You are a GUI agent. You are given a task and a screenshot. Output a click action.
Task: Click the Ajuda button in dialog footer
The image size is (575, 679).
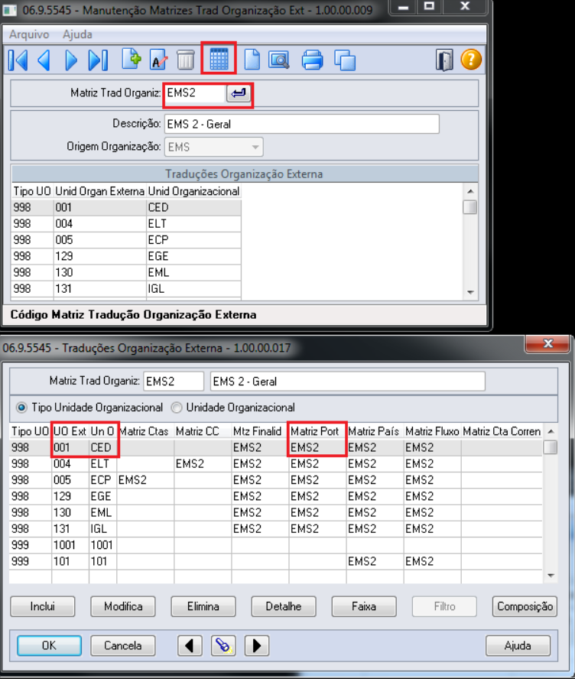[x=518, y=645]
